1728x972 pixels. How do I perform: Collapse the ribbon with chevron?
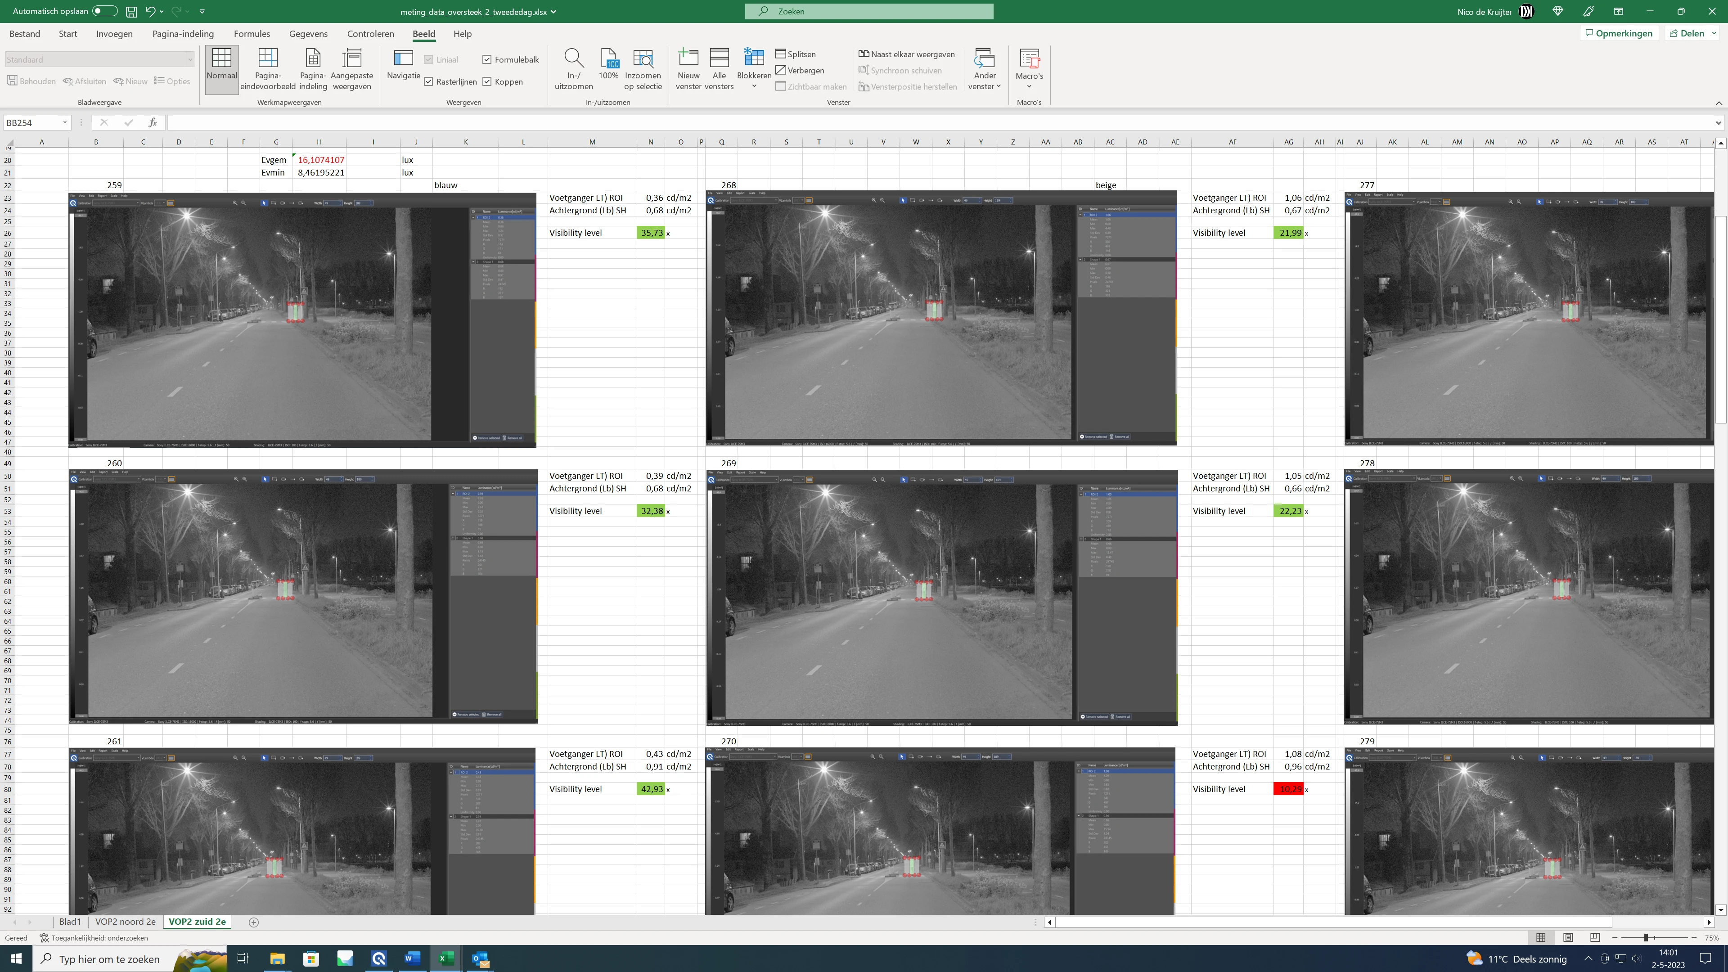(x=1719, y=103)
